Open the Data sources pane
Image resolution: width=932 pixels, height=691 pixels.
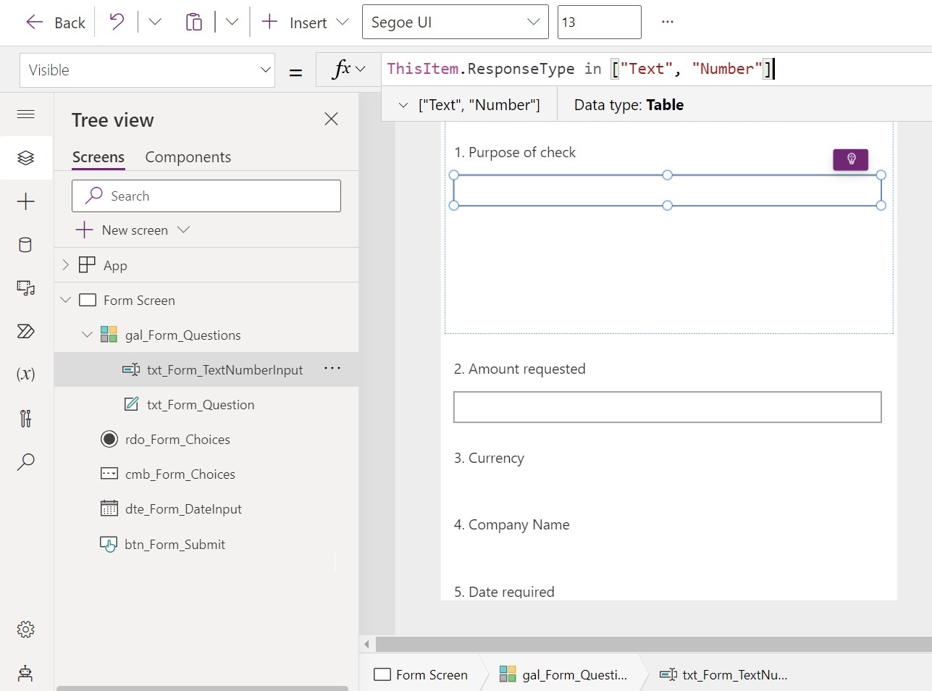pos(25,245)
